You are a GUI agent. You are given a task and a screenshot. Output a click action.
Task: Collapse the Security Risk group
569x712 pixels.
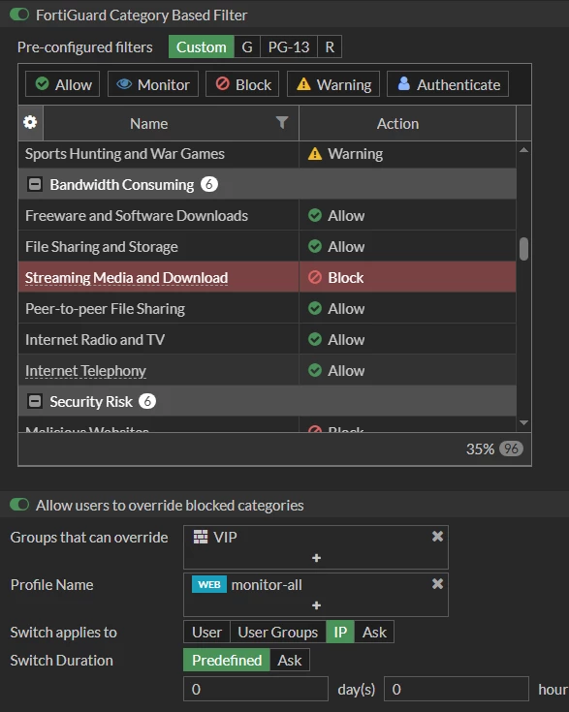(x=35, y=401)
